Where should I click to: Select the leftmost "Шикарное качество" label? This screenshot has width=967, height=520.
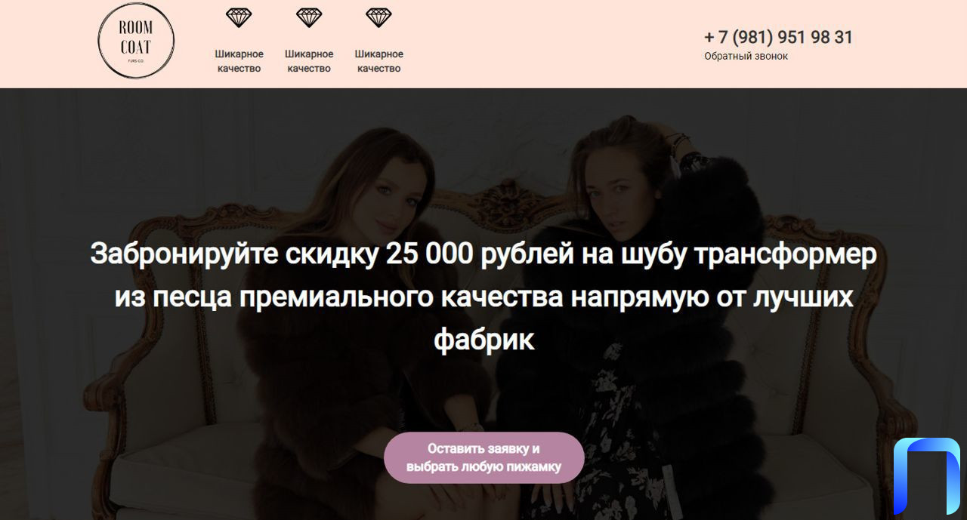coord(239,61)
